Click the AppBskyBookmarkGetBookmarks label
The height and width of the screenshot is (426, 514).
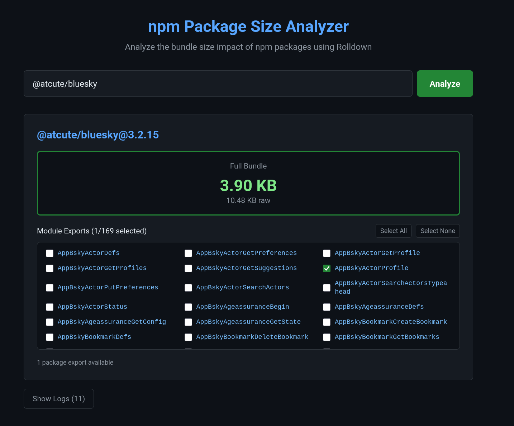pyautogui.click(x=387, y=337)
